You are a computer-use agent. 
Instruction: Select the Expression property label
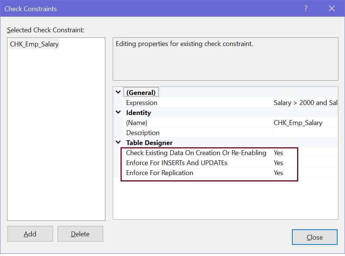click(x=142, y=102)
